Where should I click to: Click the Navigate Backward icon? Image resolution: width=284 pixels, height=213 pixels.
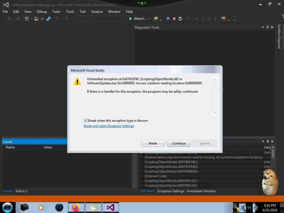click(9, 19)
